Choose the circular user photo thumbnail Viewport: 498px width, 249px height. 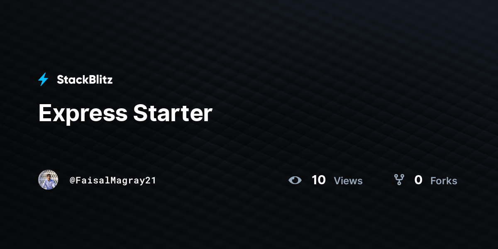(48, 180)
